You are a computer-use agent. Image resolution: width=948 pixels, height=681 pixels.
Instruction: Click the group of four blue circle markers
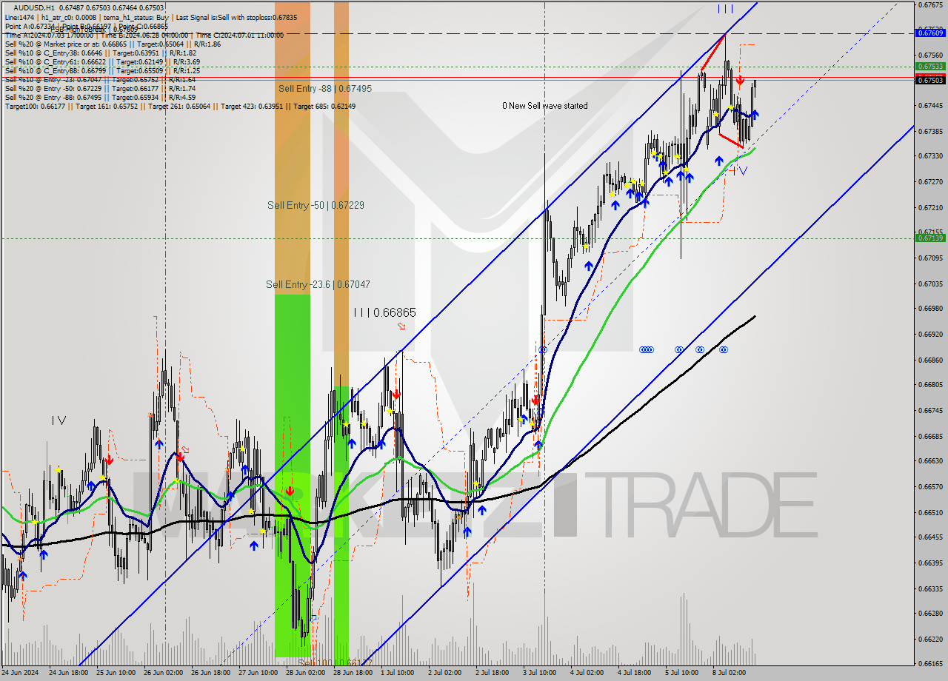pos(647,349)
